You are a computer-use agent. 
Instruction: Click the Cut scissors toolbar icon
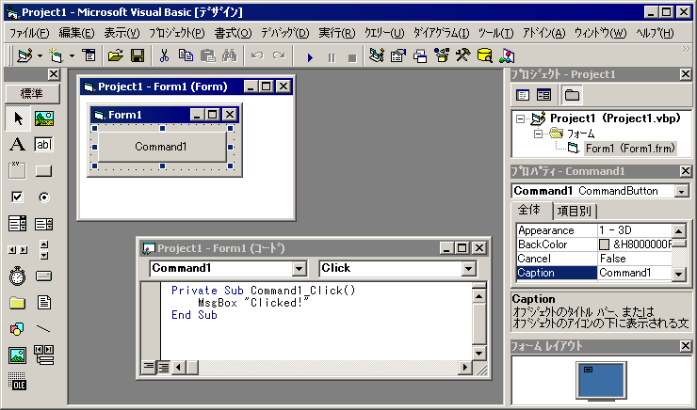[x=164, y=55]
